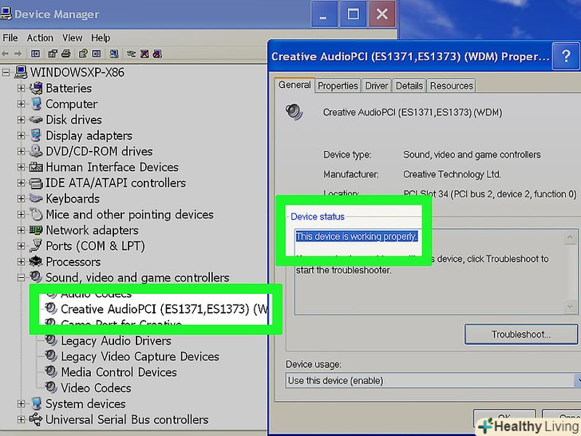Open the Device usage dropdown
This screenshot has height=436, width=581.
tap(431, 381)
